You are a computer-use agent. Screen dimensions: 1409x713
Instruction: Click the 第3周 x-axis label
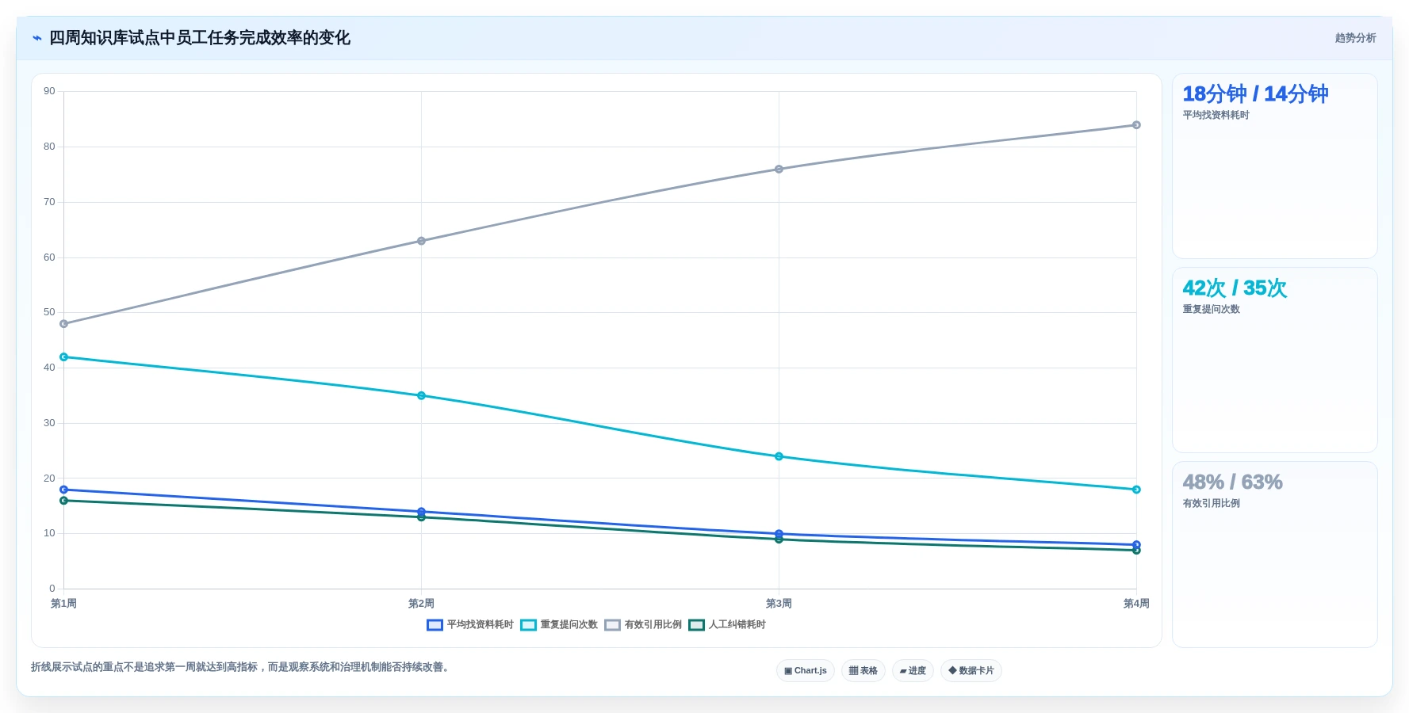pyautogui.click(x=779, y=604)
